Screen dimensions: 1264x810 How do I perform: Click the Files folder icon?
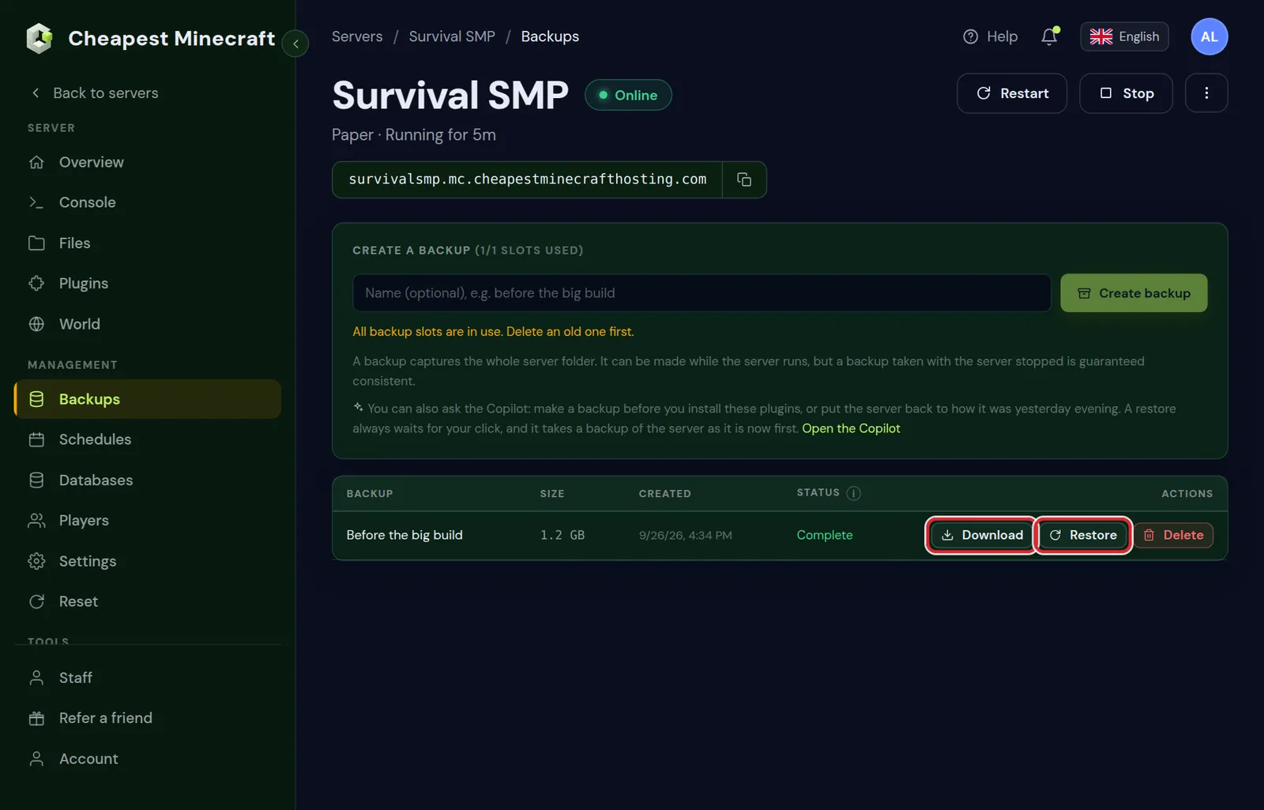pyautogui.click(x=36, y=243)
